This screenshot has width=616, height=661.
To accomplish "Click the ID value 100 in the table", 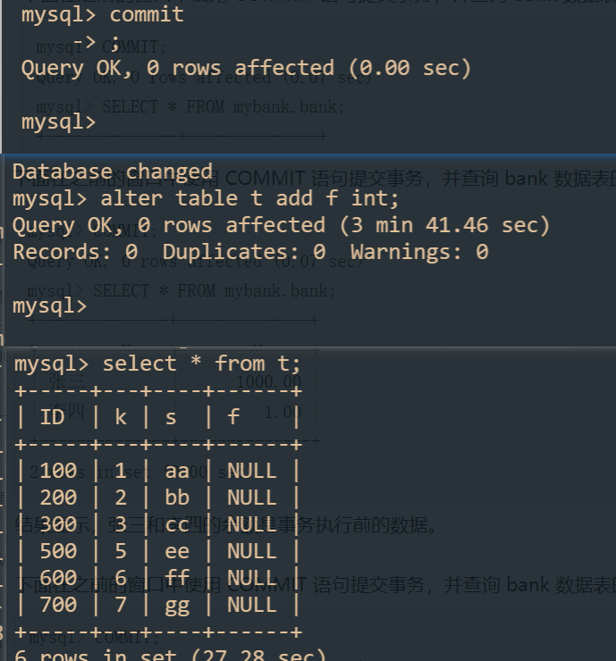I will click(58, 471).
